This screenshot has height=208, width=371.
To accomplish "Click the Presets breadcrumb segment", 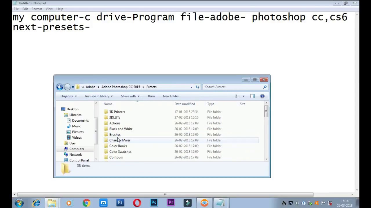I will (x=151, y=87).
